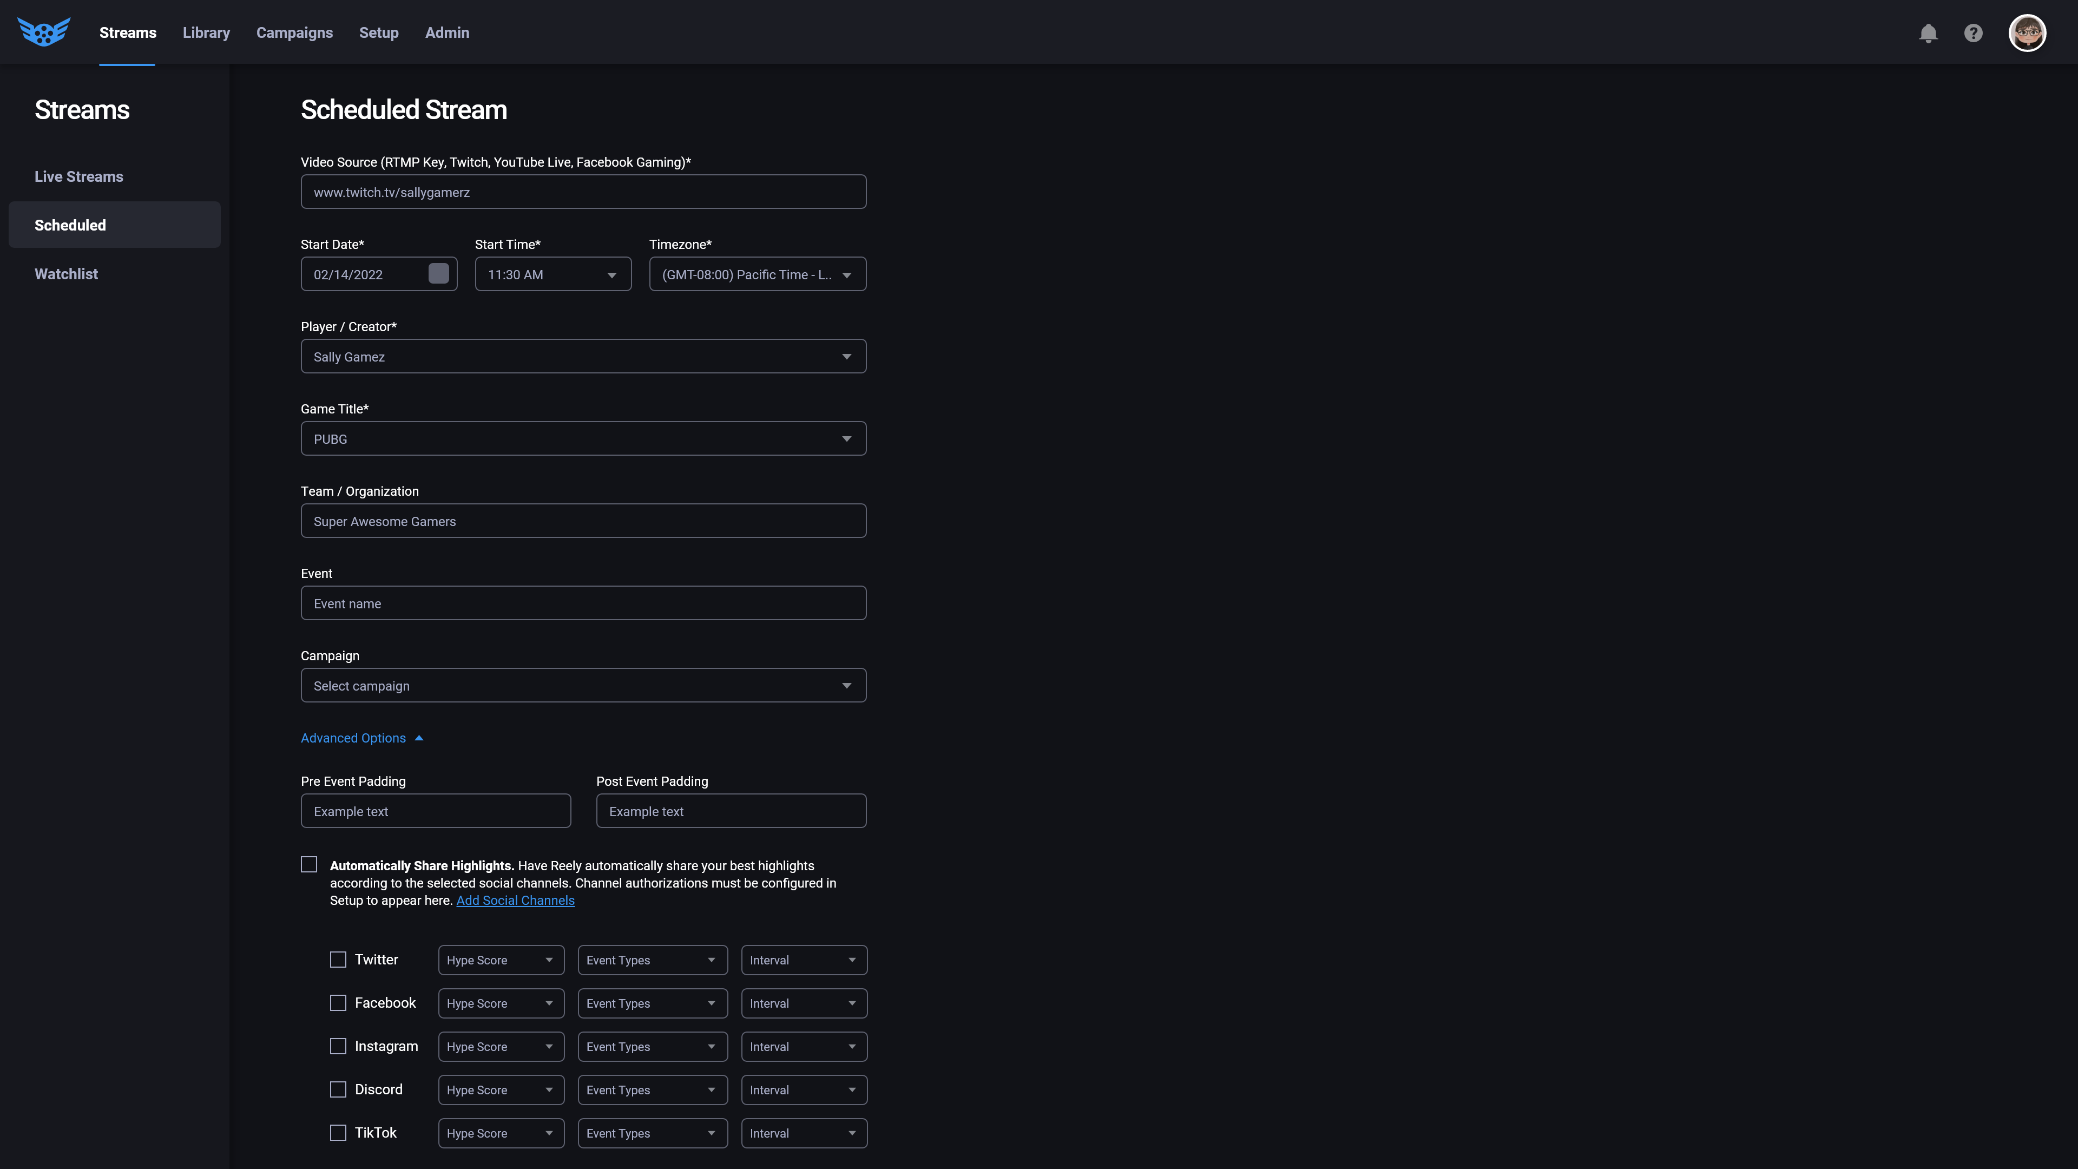Open Discord Interval dropdown
The width and height of the screenshot is (2078, 1169).
pos(804,1090)
